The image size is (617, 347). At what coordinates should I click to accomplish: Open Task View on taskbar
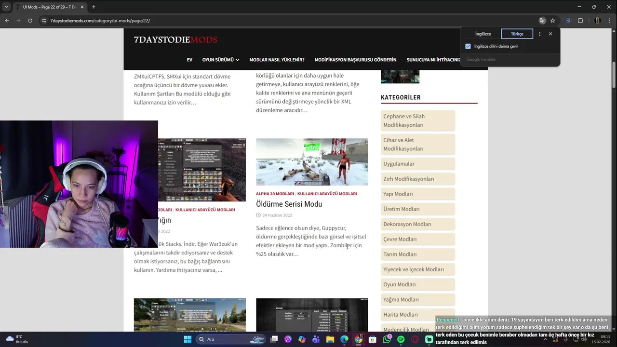tap(274, 339)
